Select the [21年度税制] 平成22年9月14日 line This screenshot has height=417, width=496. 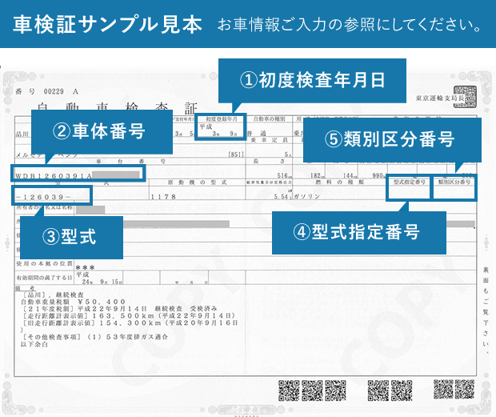click(120, 308)
